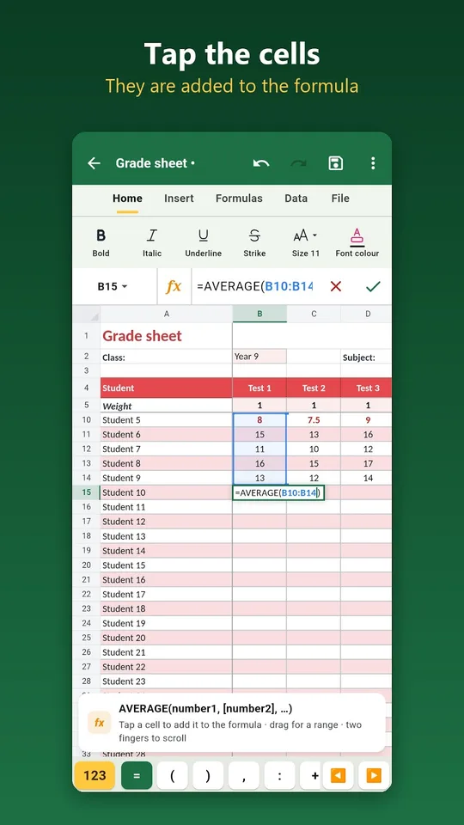Select column C header
Screen dimensions: 464x825
point(314,314)
